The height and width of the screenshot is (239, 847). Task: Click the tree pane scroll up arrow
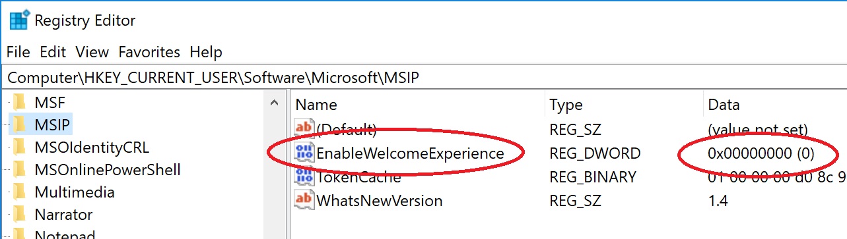[x=274, y=103]
